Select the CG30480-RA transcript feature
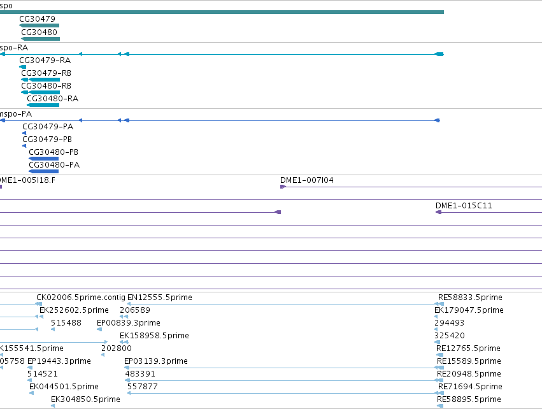The width and height of the screenshot is (542, 409). point(43,105)
